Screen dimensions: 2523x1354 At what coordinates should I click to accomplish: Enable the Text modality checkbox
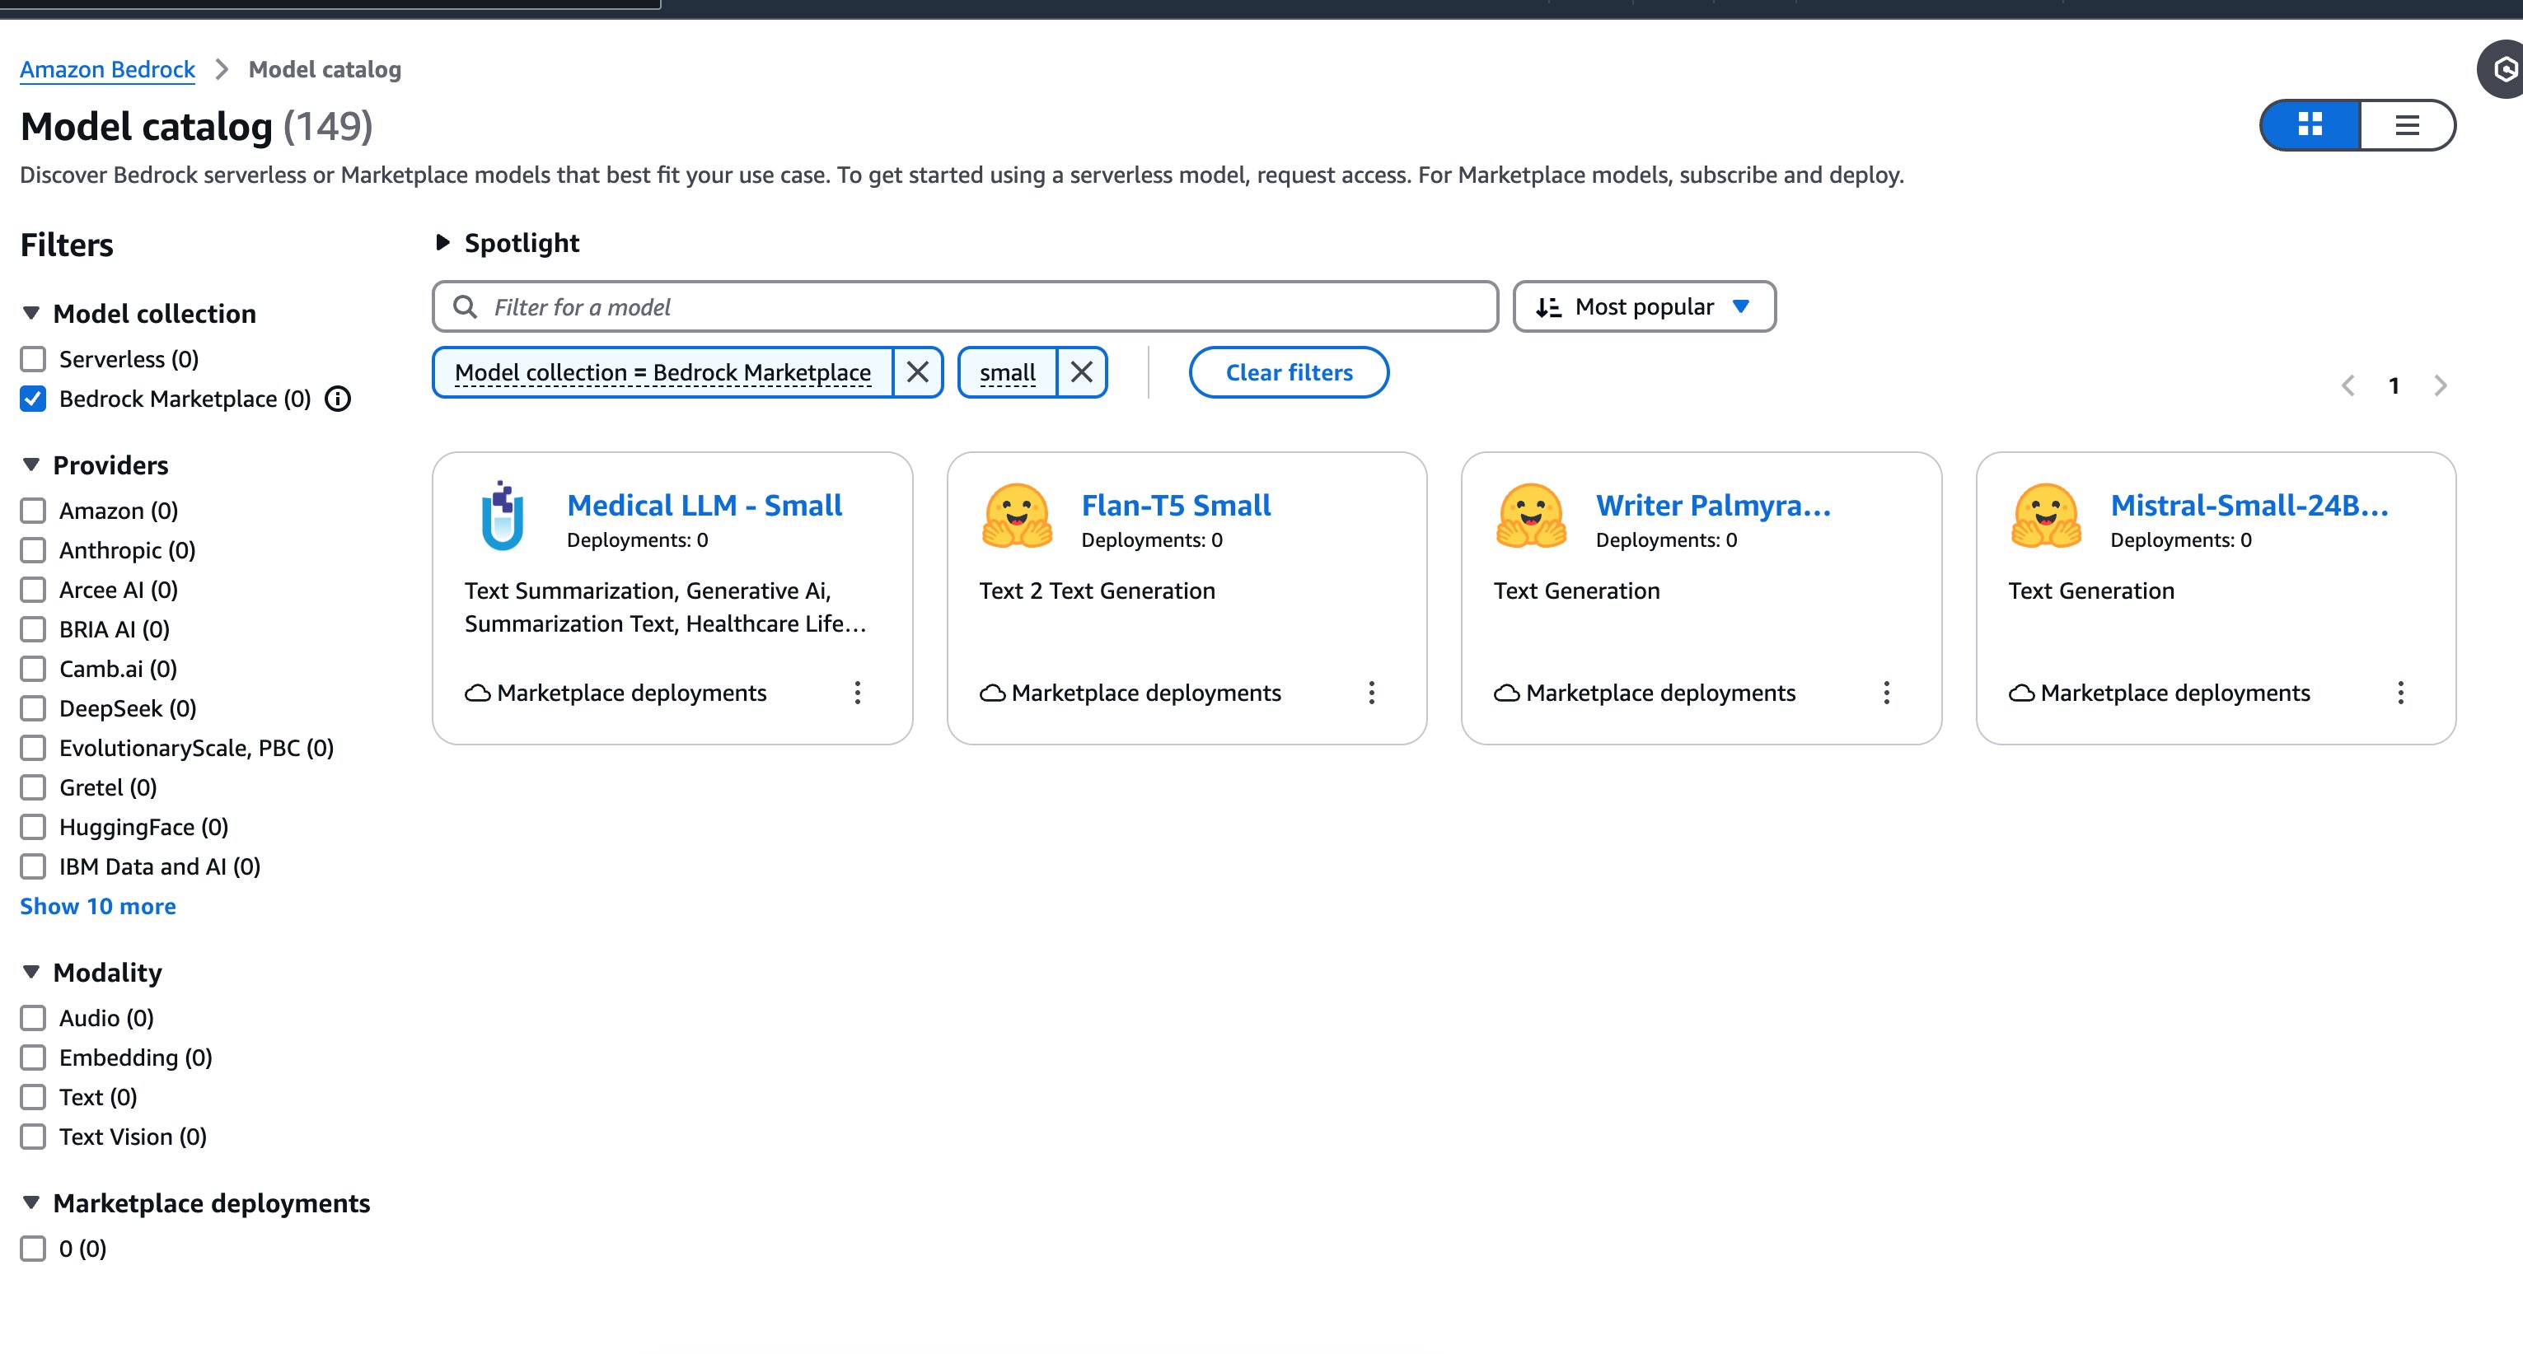coord(34,1095)
